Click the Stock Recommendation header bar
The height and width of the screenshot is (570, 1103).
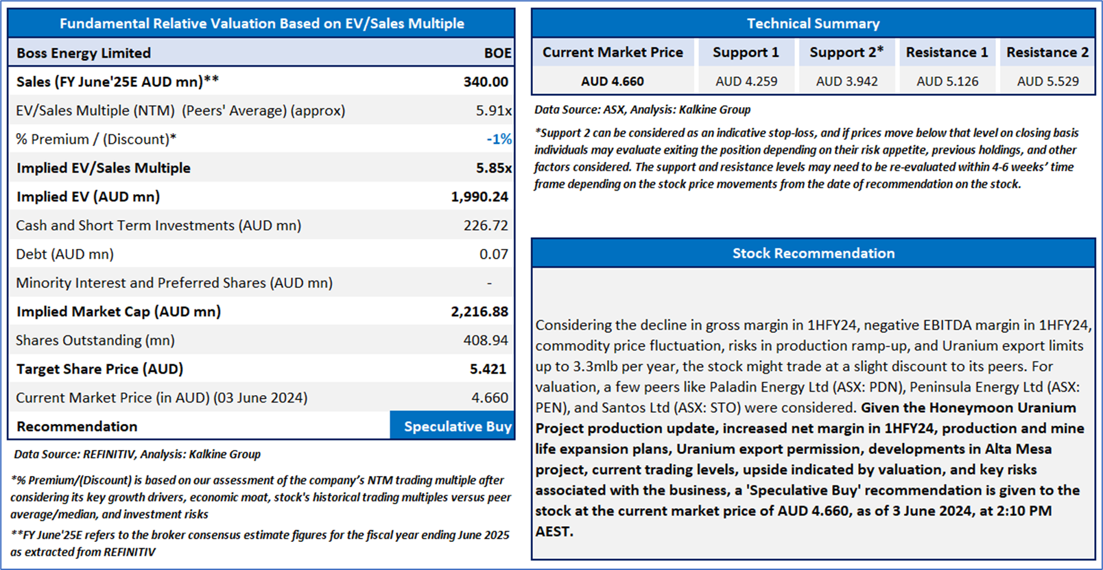coord(813,253)
